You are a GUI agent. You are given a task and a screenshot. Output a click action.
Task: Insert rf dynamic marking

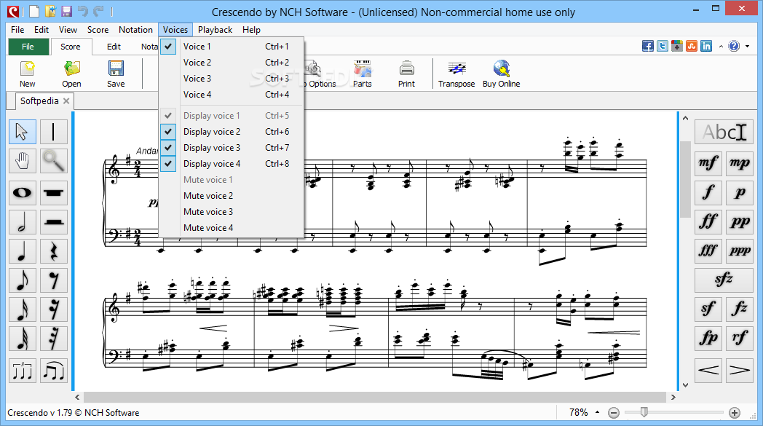coord(740,338)
